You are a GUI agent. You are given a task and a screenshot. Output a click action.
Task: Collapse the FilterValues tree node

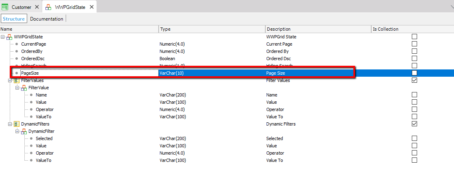(x=10, y=80)
